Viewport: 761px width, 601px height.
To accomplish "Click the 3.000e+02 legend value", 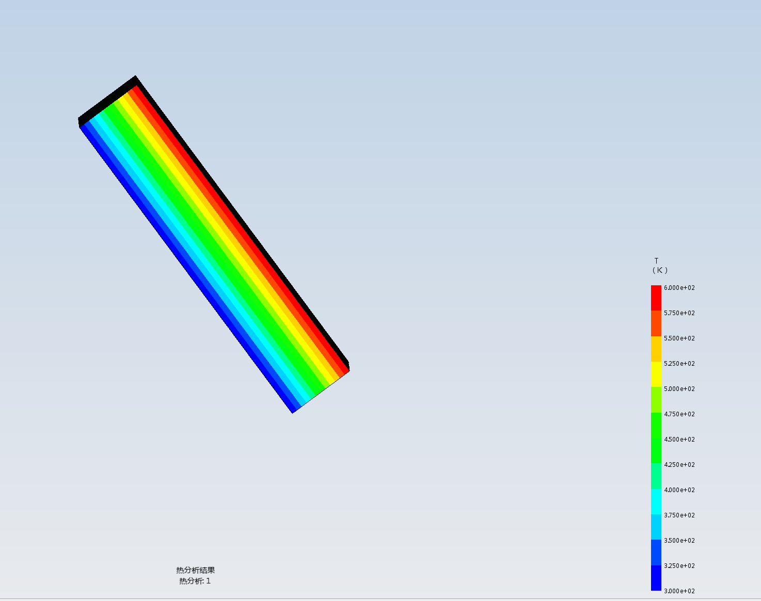I will tap(679, 591).
